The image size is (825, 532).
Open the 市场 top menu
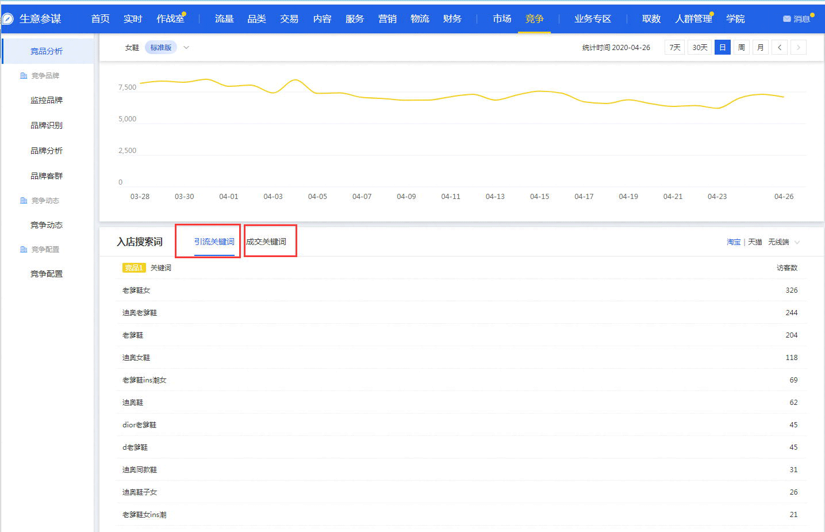501,19
